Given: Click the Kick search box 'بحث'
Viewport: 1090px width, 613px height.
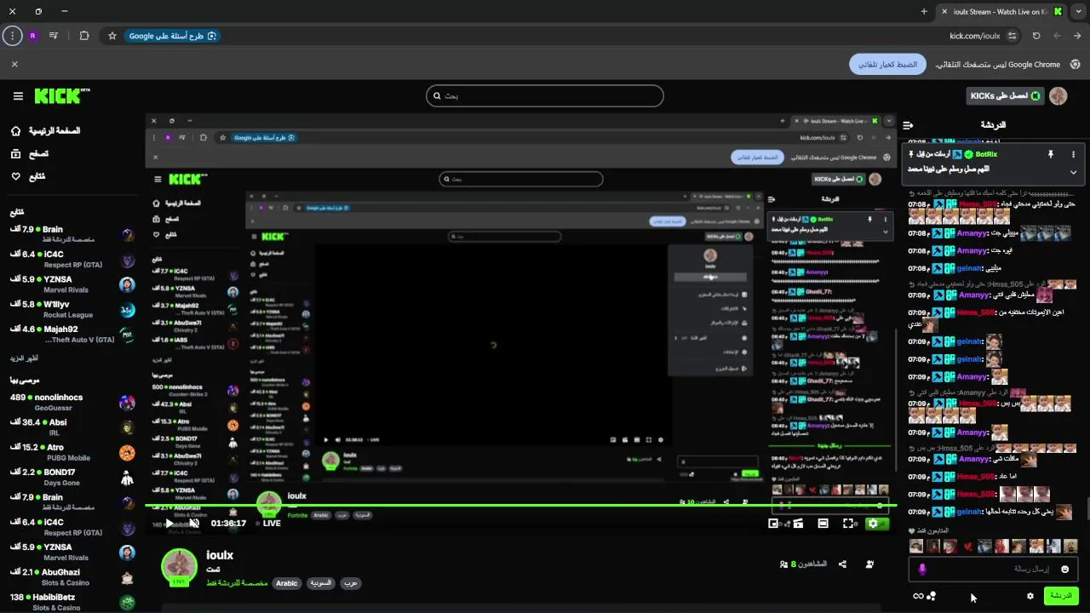Looking at the screenshot, I should (545, 95).
